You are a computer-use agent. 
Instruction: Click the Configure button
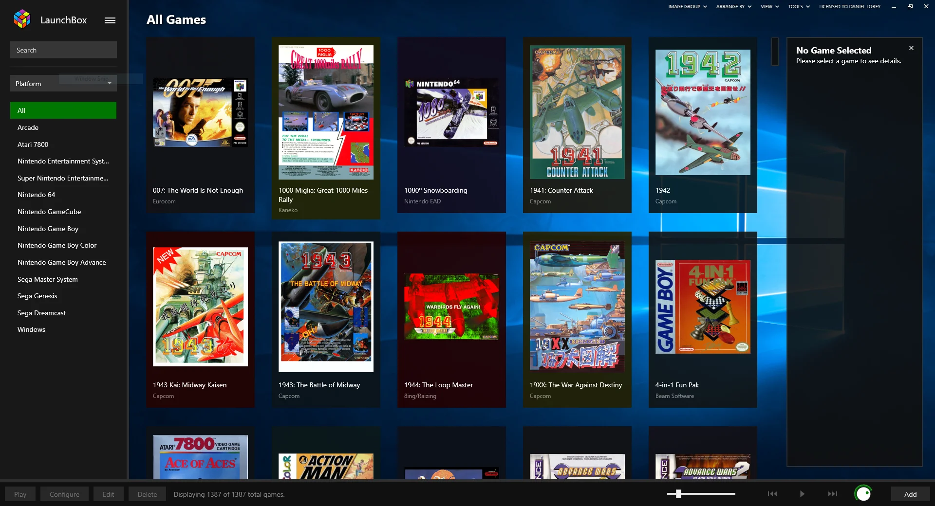click(64, 494)
